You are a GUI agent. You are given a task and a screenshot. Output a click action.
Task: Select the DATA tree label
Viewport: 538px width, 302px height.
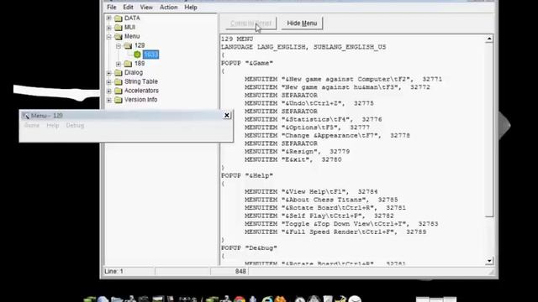click(132, 18)
